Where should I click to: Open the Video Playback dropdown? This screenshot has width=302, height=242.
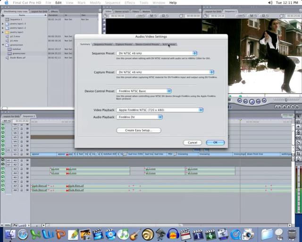(x=160, y=110)
